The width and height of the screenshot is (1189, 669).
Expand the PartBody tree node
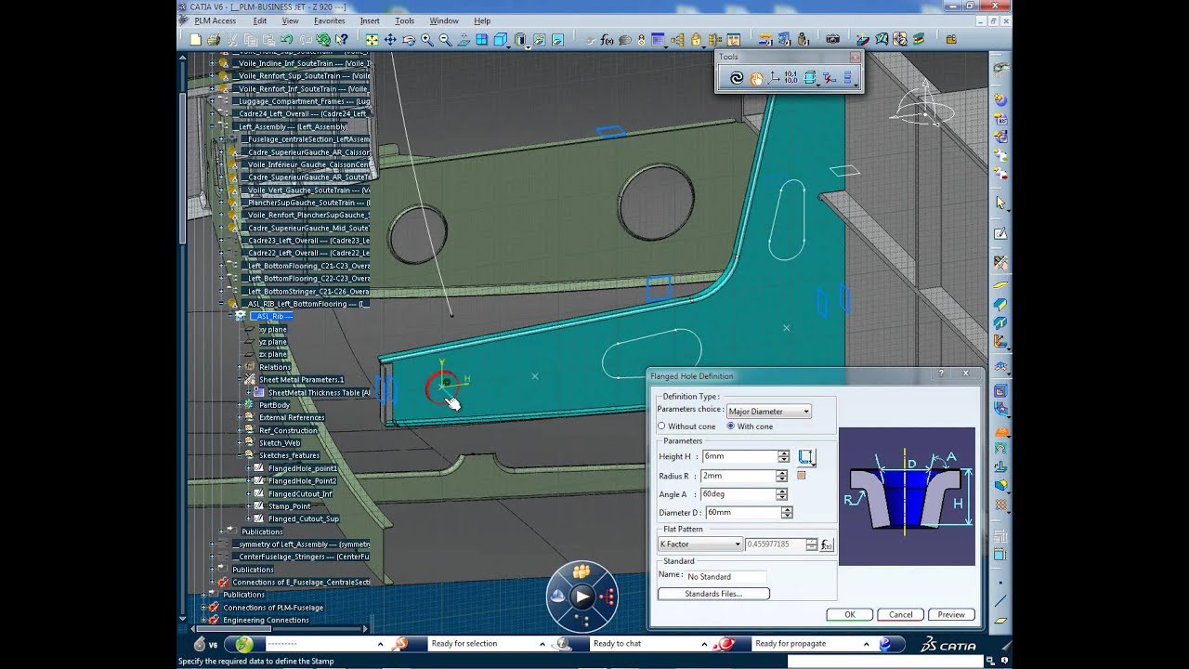click(240, 405)
